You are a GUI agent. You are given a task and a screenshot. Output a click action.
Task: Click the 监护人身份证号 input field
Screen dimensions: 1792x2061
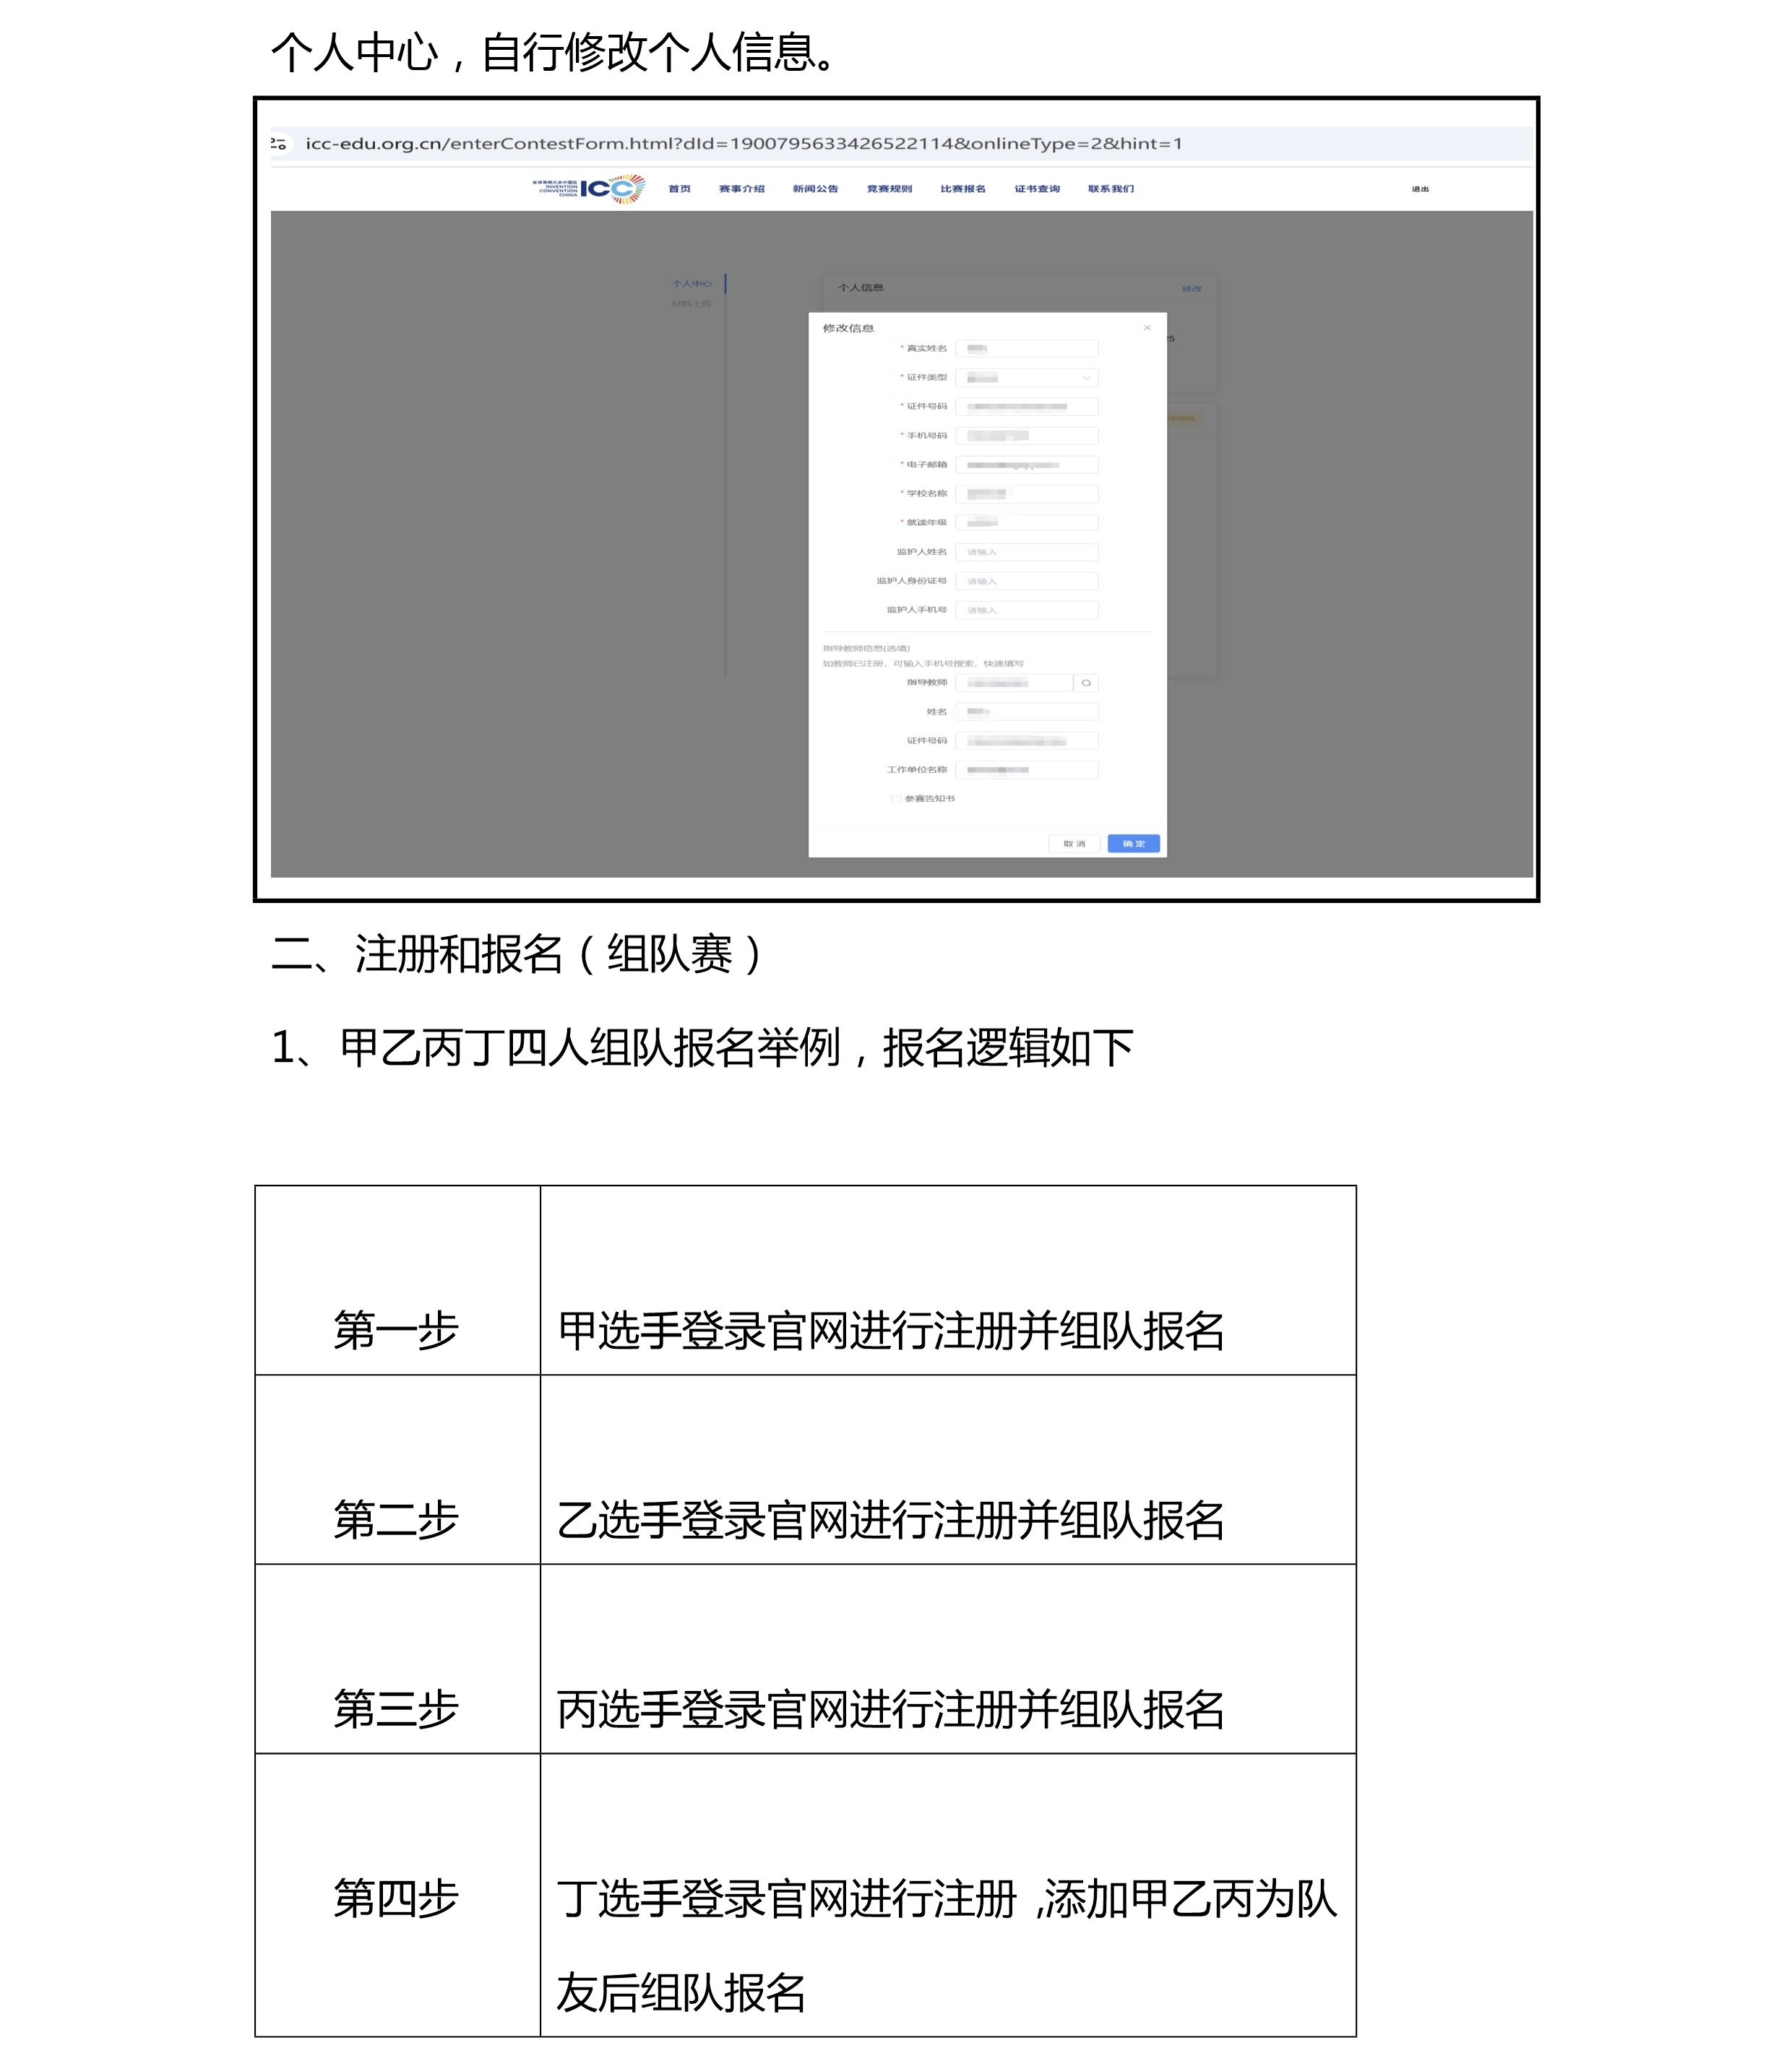[1027, 581]
